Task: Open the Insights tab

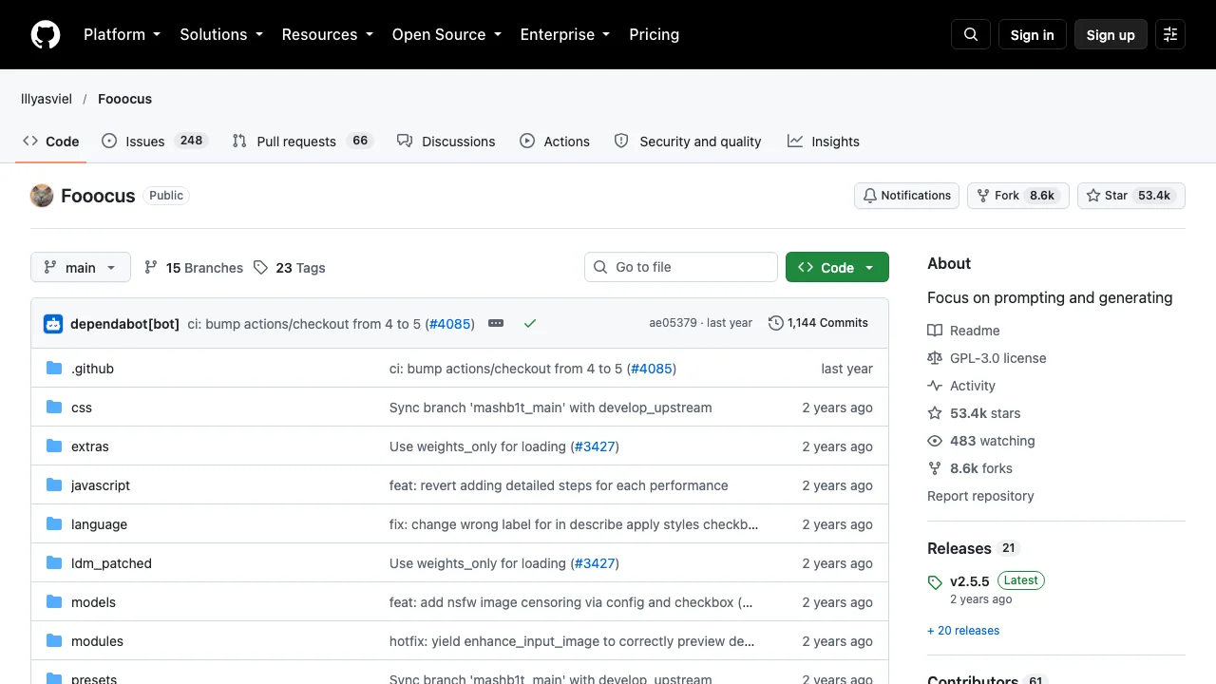Action: point(824,141)
